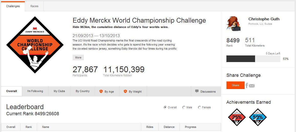The width and height of the screenshot is (296, 132).
Task: Show the By Country leaderboard
Action: pyautogui.click(x=83, y=91)
